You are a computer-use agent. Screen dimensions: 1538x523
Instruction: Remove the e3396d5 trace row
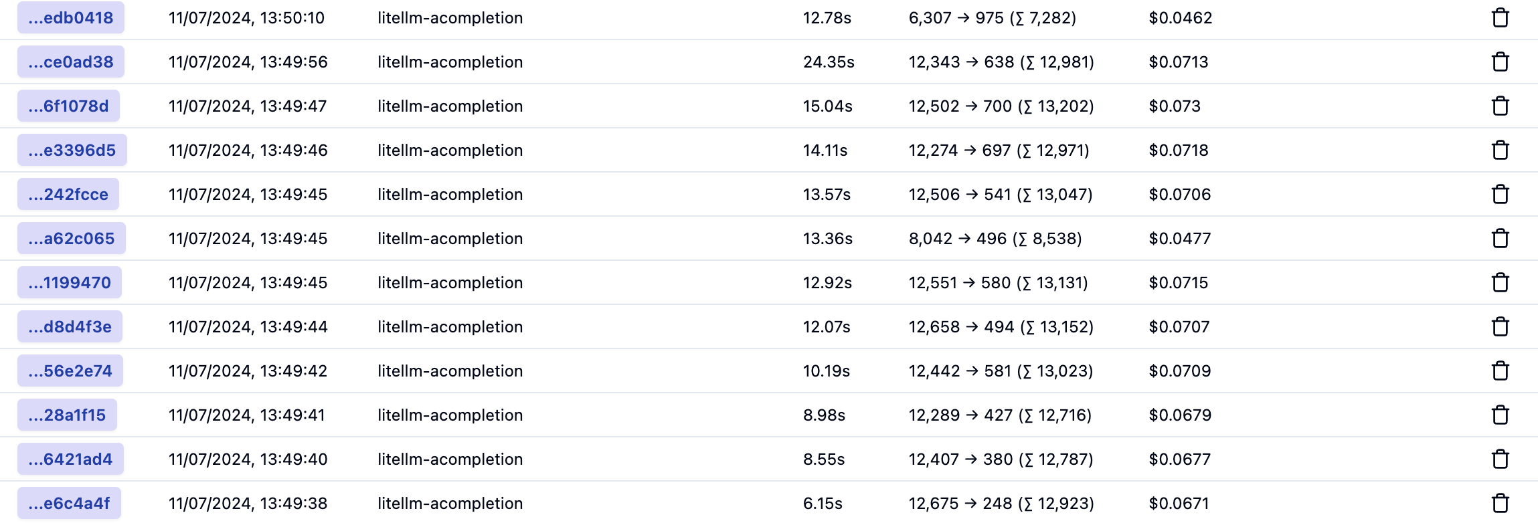click(1501, 150)
